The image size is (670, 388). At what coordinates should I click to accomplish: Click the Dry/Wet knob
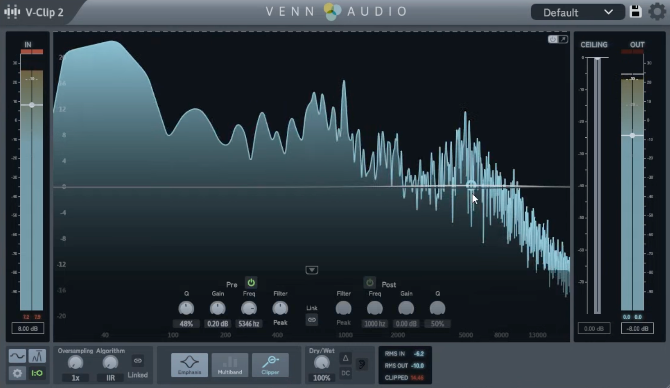(321, 363)
